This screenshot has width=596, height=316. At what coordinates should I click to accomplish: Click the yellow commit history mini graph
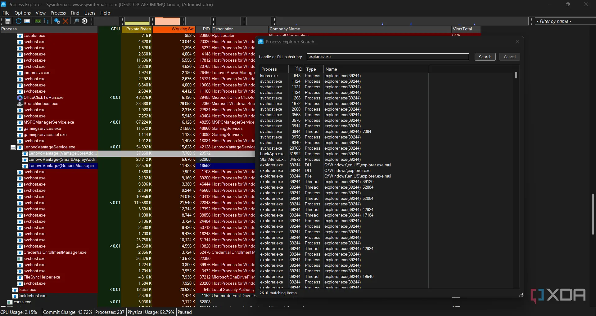(137, 21)
